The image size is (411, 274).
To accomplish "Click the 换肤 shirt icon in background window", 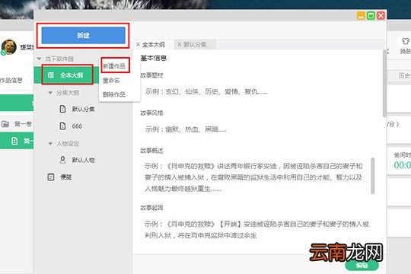I will [x=405, y=41].
